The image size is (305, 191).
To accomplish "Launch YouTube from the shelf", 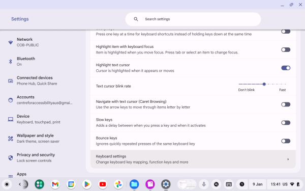I will [x=103, y=184].
